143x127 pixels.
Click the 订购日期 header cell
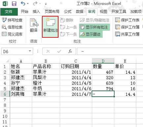click(x=76, y=66)
